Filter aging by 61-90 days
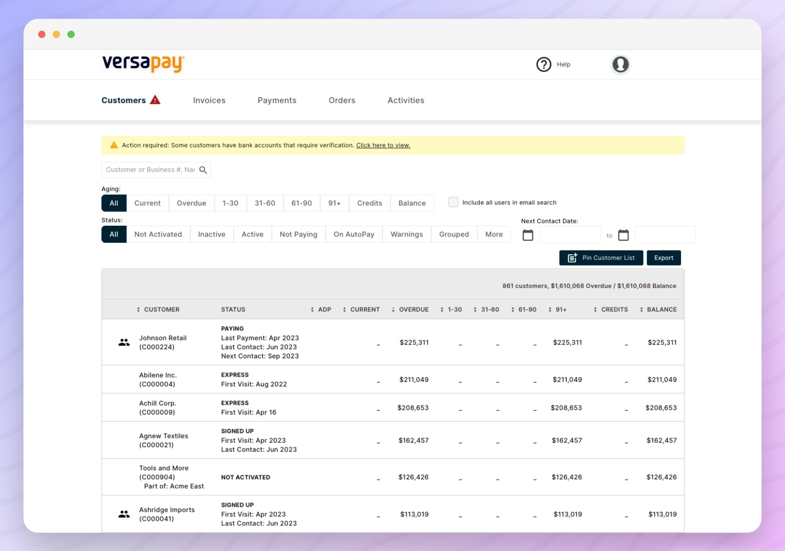 coord(302,203)
